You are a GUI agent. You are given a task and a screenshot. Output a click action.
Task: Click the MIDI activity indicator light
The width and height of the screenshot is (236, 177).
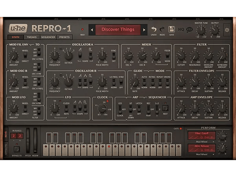click(x=82, y=29)
